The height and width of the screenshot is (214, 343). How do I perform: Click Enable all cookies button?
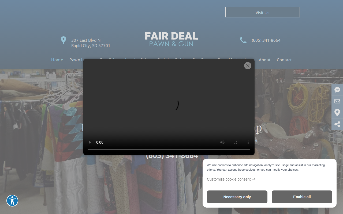[302, 197]
